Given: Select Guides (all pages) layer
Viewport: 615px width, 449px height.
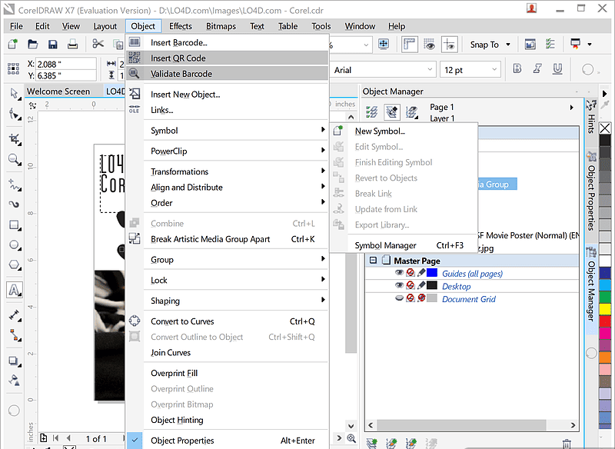Looking at the screenshot, I should tap(472, 274).
